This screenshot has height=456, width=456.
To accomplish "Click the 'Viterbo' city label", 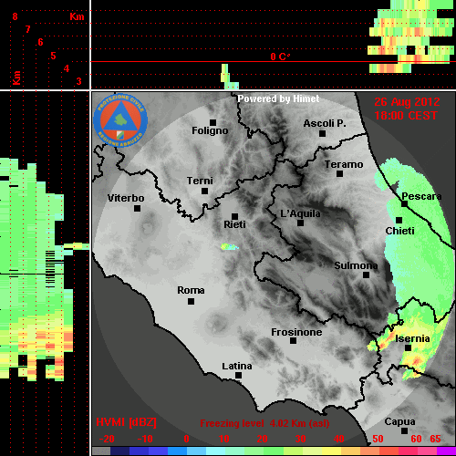I will pyautogui.click(x=126, y=198).
